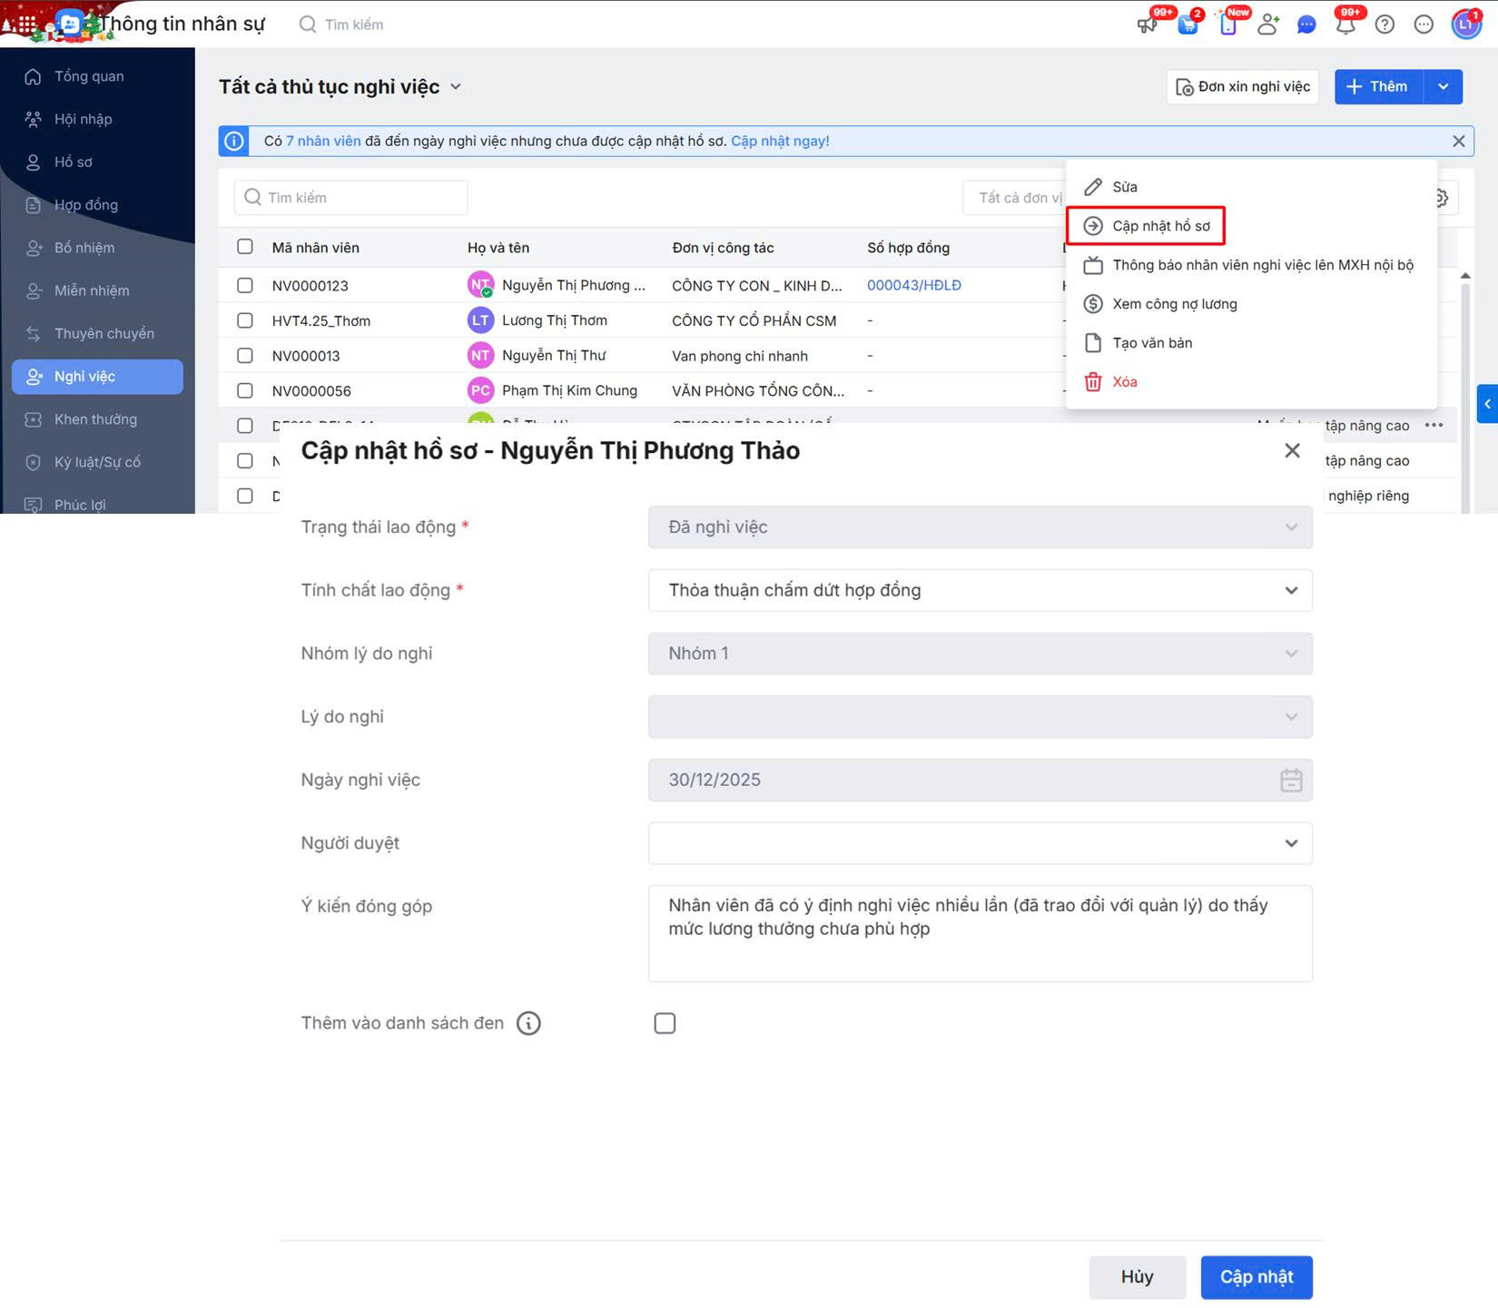Tick the Thêm vào danh sách đen checkbox
The image size is (1498, 1308).
(665, 1023)
